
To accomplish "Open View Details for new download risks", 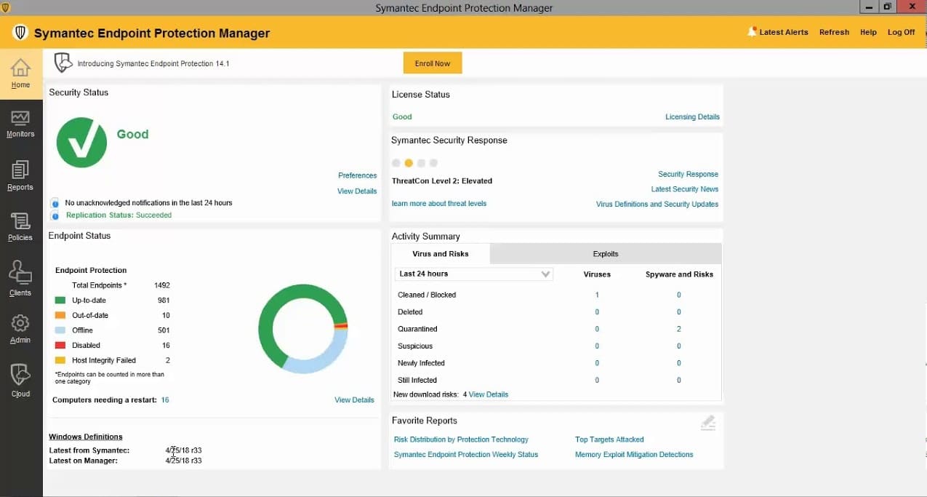I will pos(489,394).
